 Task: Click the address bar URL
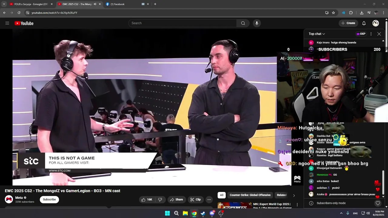[x=54, y=13]
